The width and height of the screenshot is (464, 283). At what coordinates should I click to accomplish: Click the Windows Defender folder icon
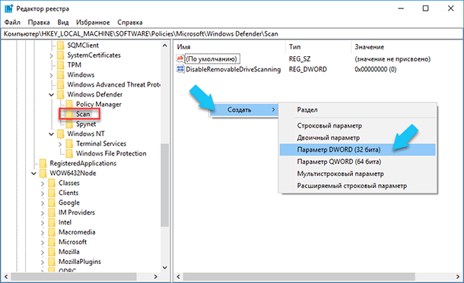click(61, 94)
